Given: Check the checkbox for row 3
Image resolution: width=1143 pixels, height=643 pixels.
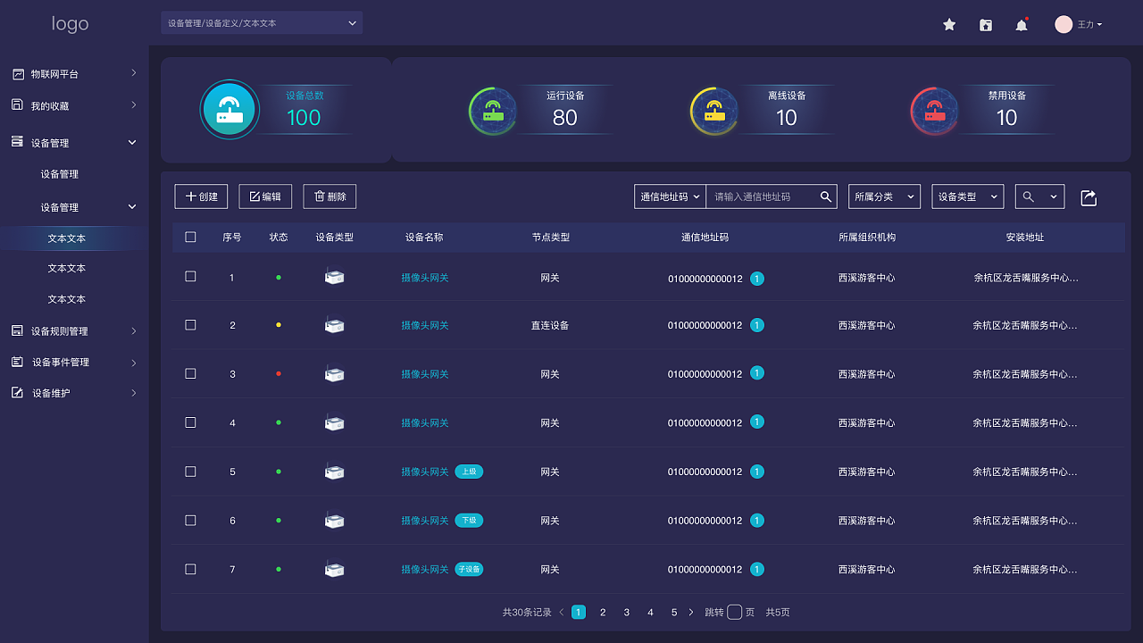Looking at the screenshot, I should point(190,374).
